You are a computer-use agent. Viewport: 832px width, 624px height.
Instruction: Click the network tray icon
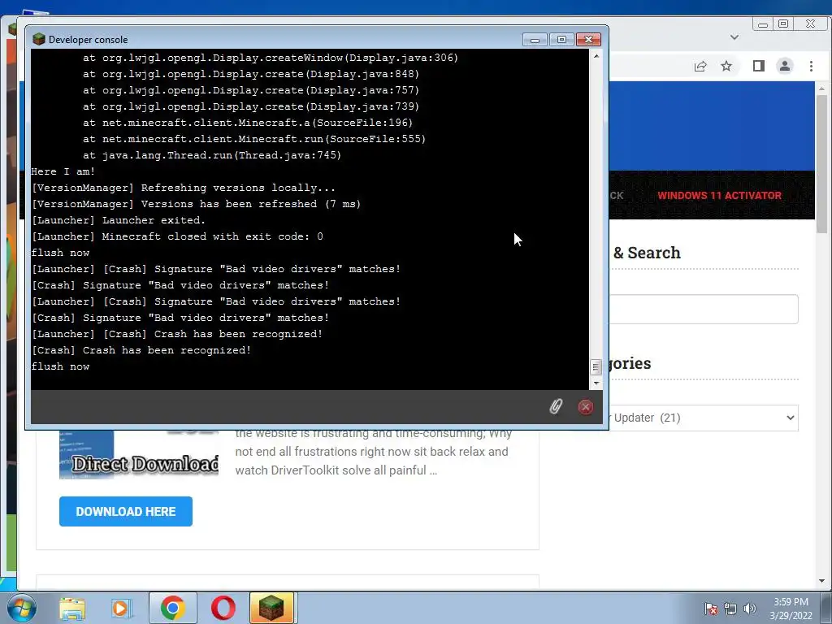(x=730, y=609)
